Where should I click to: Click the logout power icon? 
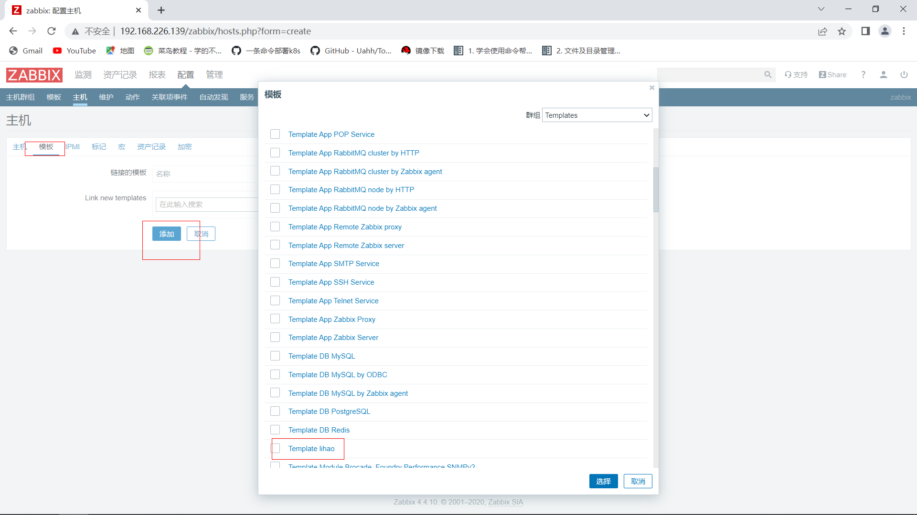tap(904, 75)
